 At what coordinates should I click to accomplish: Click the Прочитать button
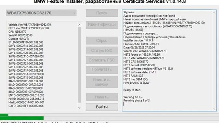[102, 70]
